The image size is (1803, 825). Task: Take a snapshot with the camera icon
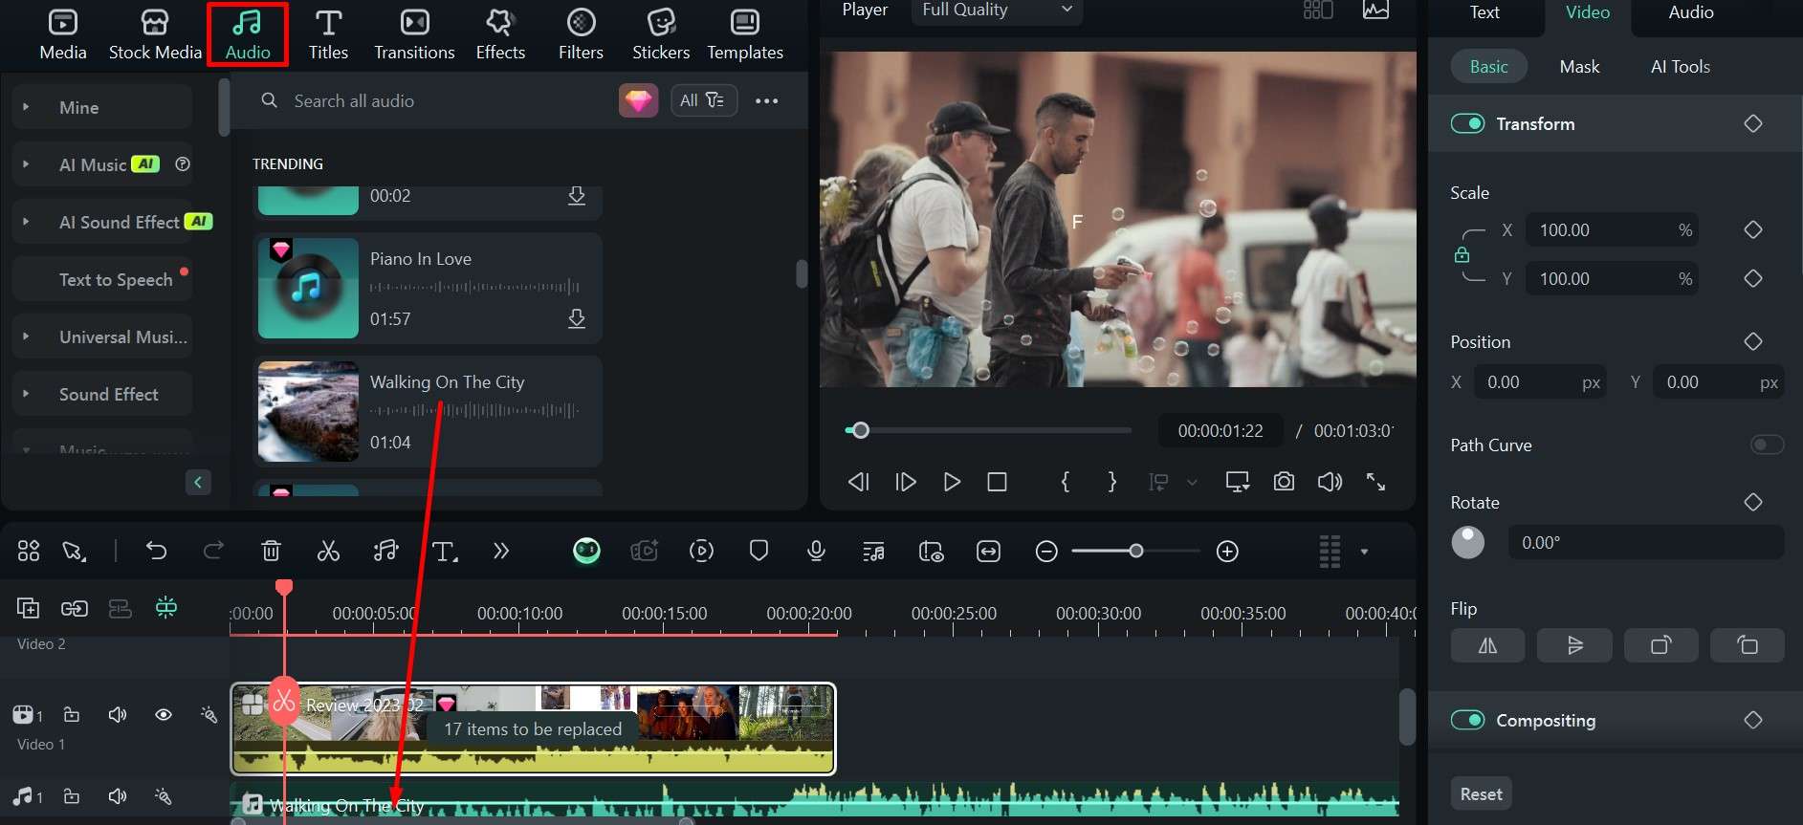click(1284, 482)
